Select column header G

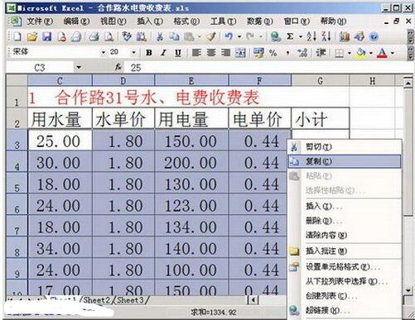[321, 80]
